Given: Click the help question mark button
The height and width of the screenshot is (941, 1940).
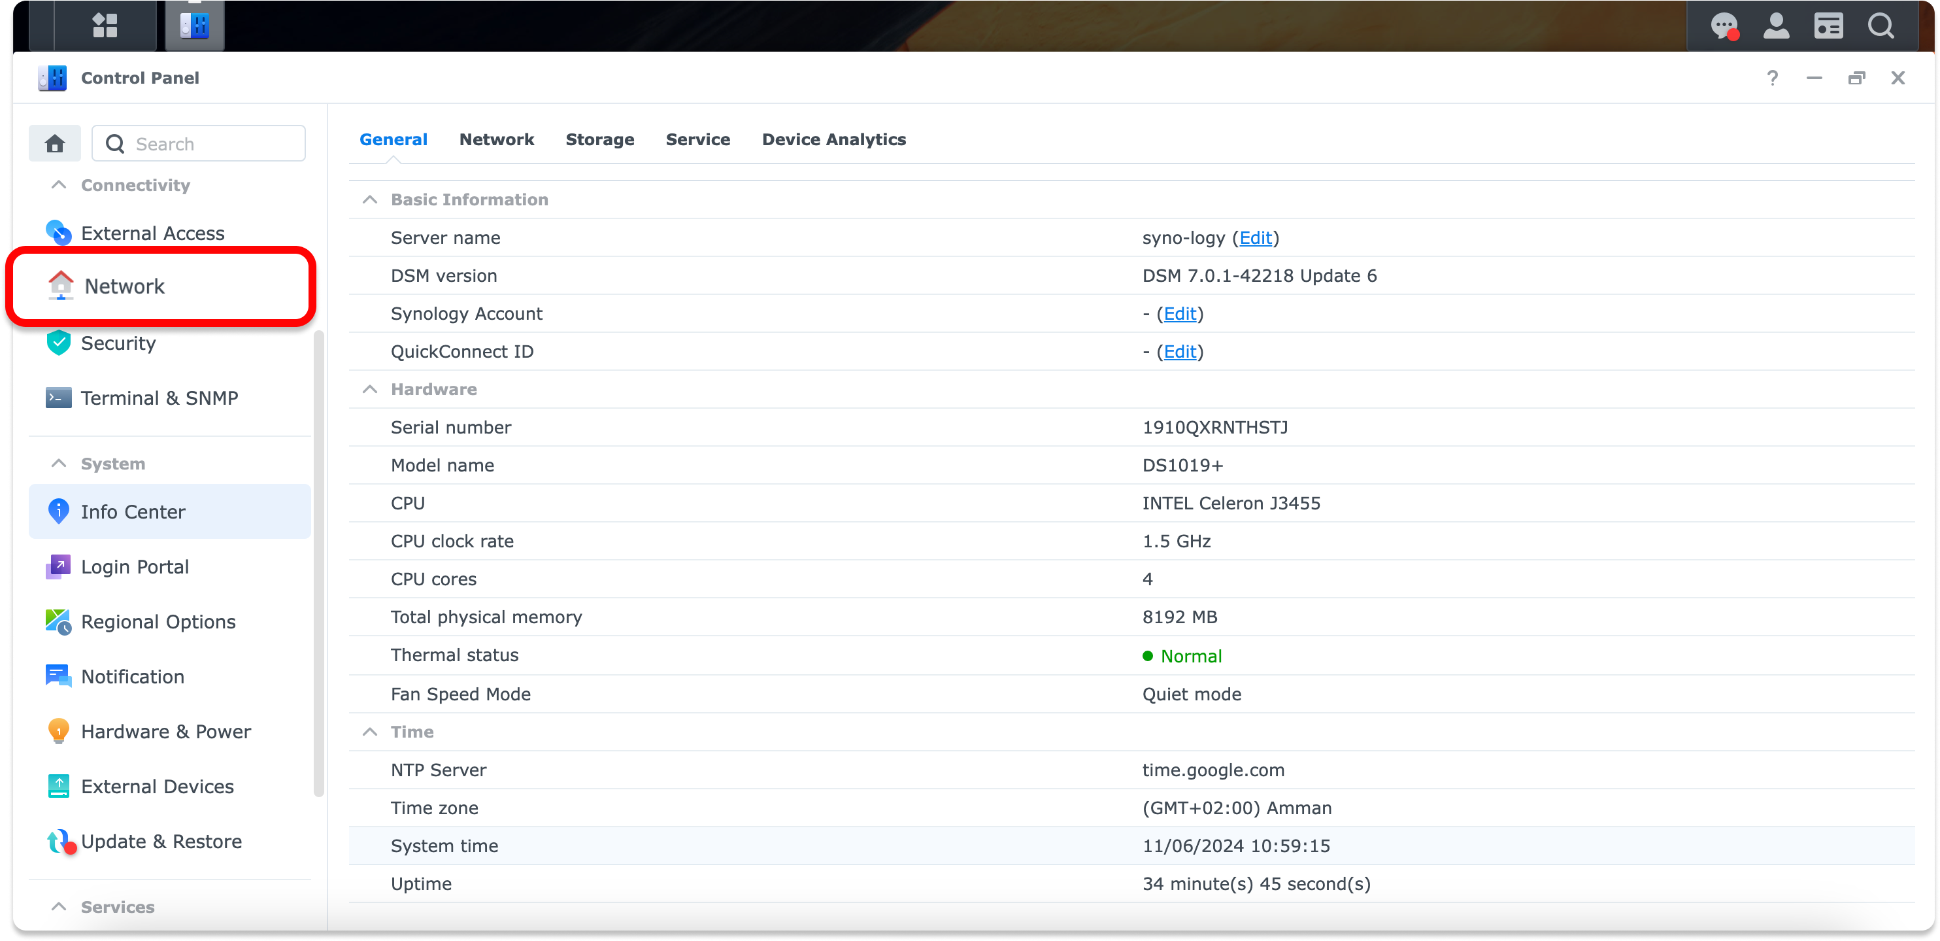Looking at the screenshot, I should coord(1772,78).
